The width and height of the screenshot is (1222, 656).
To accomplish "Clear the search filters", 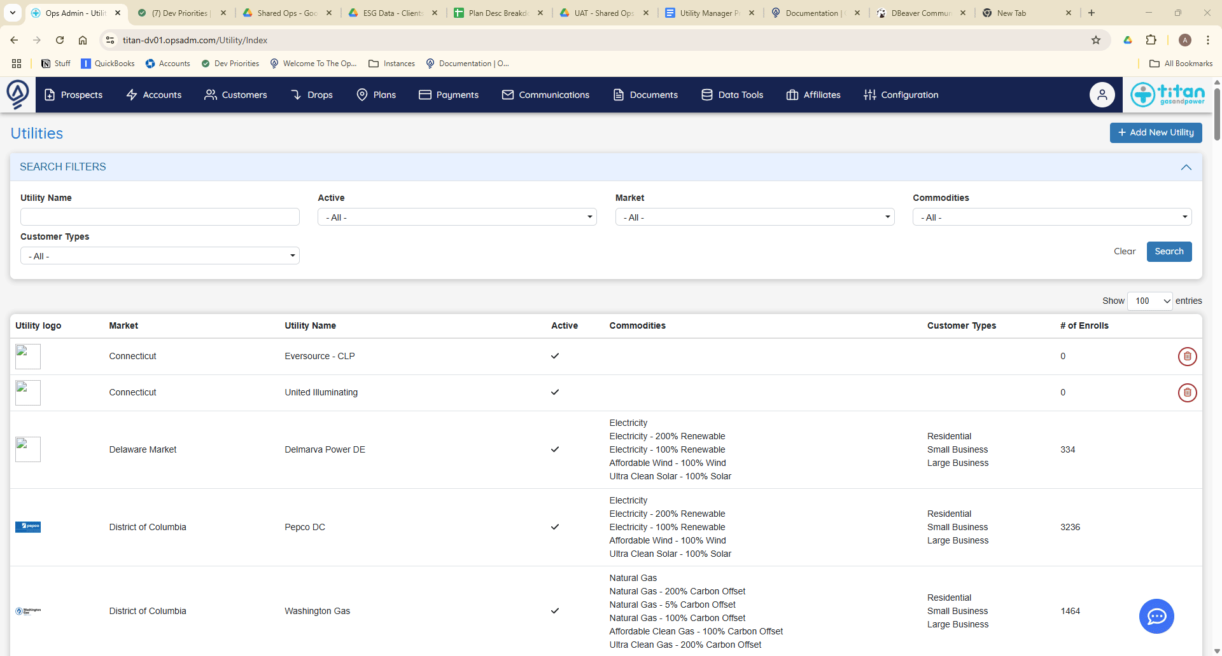I will [x=1125, y=252].
